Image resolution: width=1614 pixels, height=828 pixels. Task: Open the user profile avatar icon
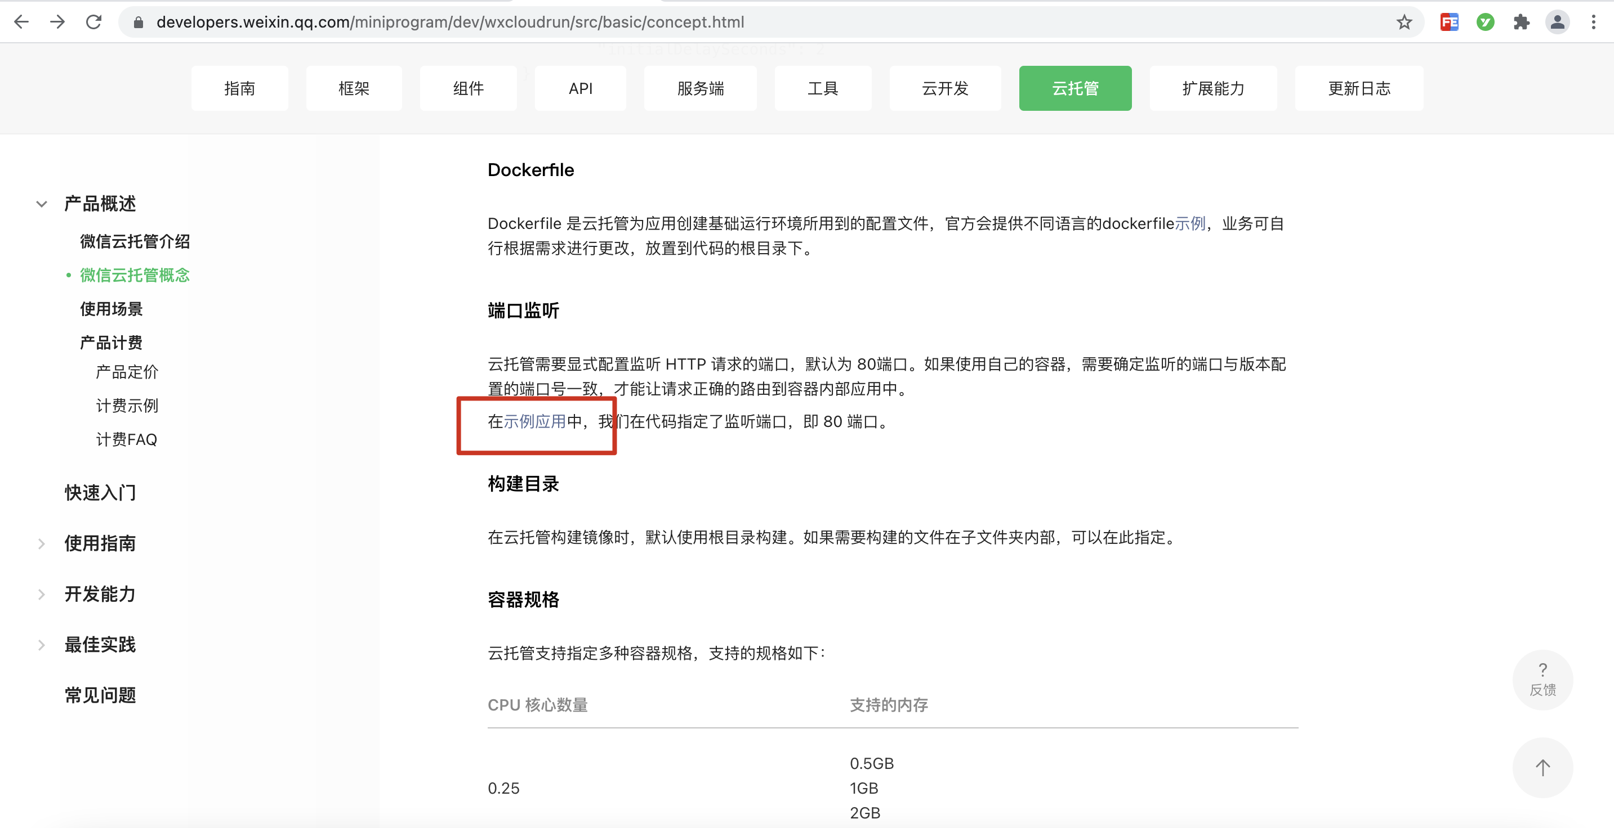coord(1557,22)
